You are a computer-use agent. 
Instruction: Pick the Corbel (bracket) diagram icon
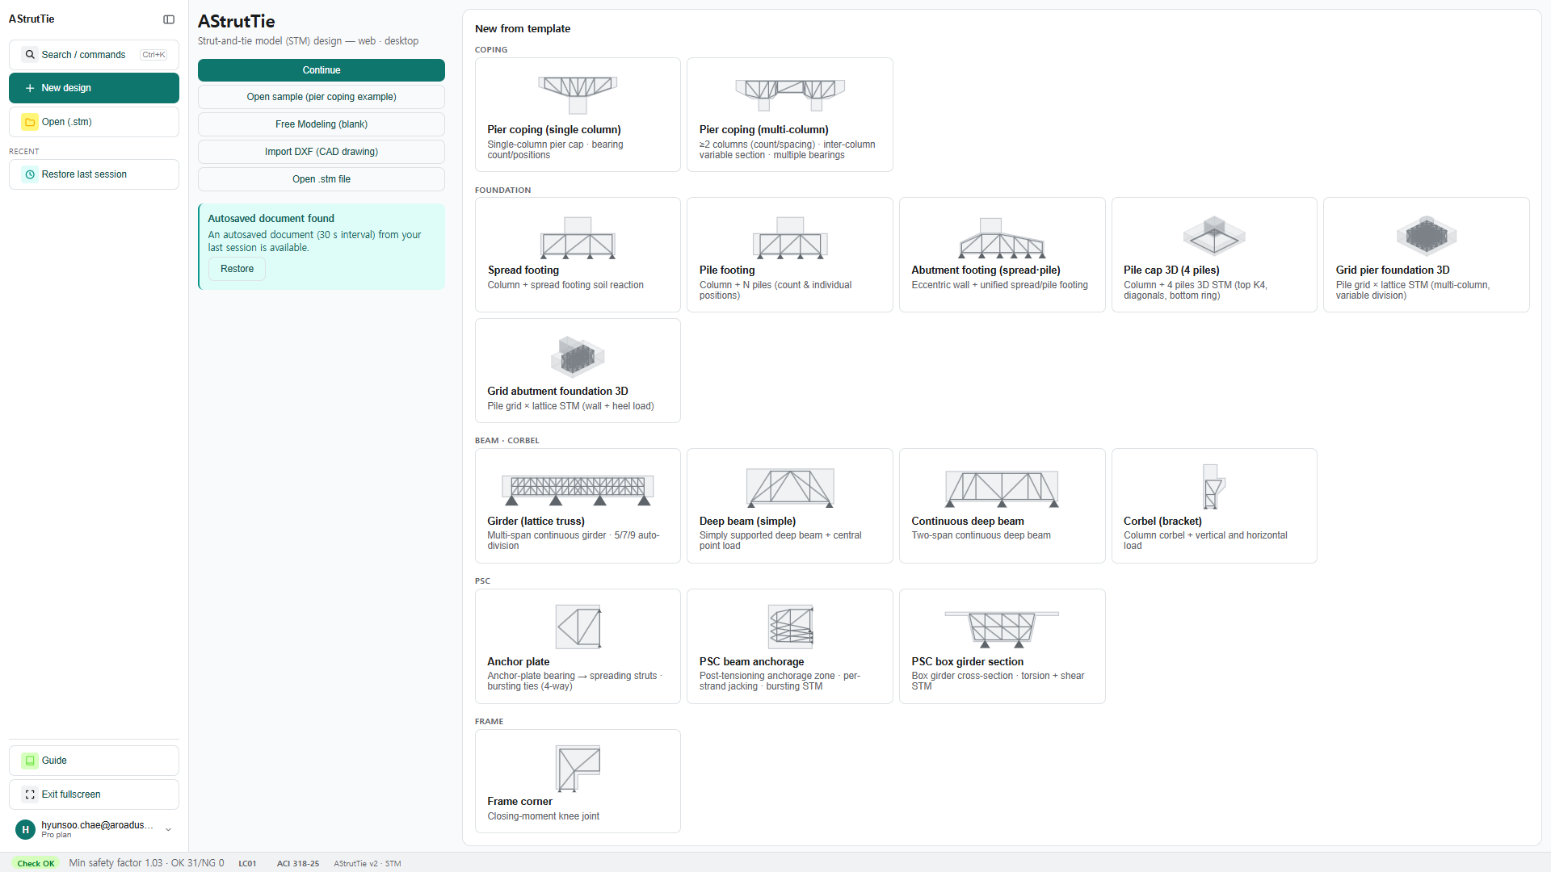(1214, 486)
